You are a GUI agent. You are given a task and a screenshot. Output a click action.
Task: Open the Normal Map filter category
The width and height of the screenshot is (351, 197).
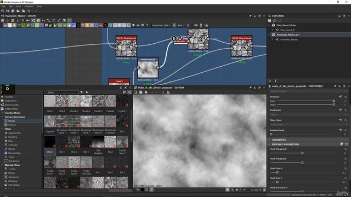pos(14,153)
